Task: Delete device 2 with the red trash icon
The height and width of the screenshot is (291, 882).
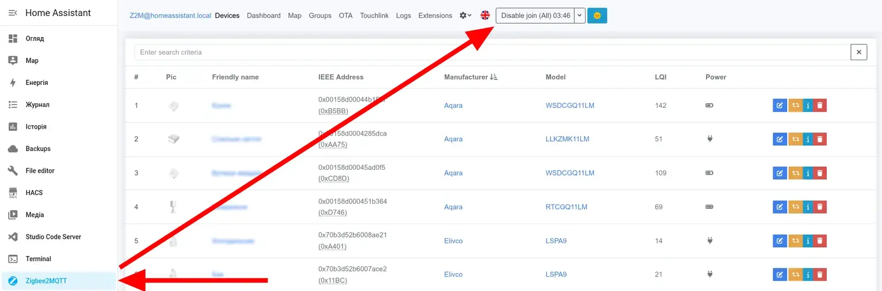Action: (820, 139)
